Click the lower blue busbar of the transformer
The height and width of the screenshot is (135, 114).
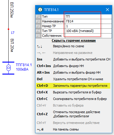(x=8, y=74)
